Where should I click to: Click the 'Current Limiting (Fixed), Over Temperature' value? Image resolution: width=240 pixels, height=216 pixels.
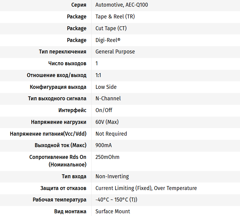click(x=146, y=188)
